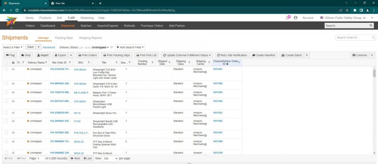
Task: Switch to the Shipping Reports tab
Action: coord(90,38)
